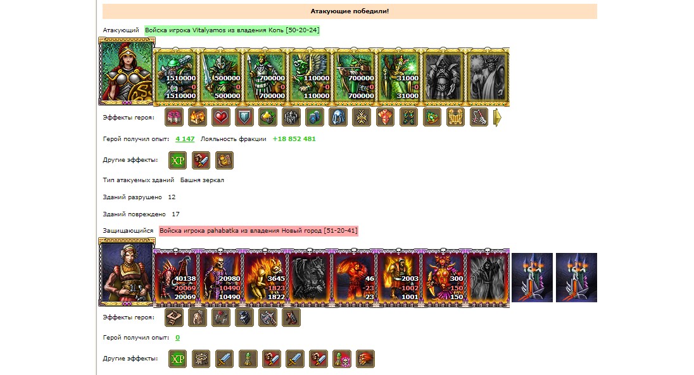Viewport: 694px width, 375px height.
Task: Click the green boots hero effect icon
Action: coord(408,117)
